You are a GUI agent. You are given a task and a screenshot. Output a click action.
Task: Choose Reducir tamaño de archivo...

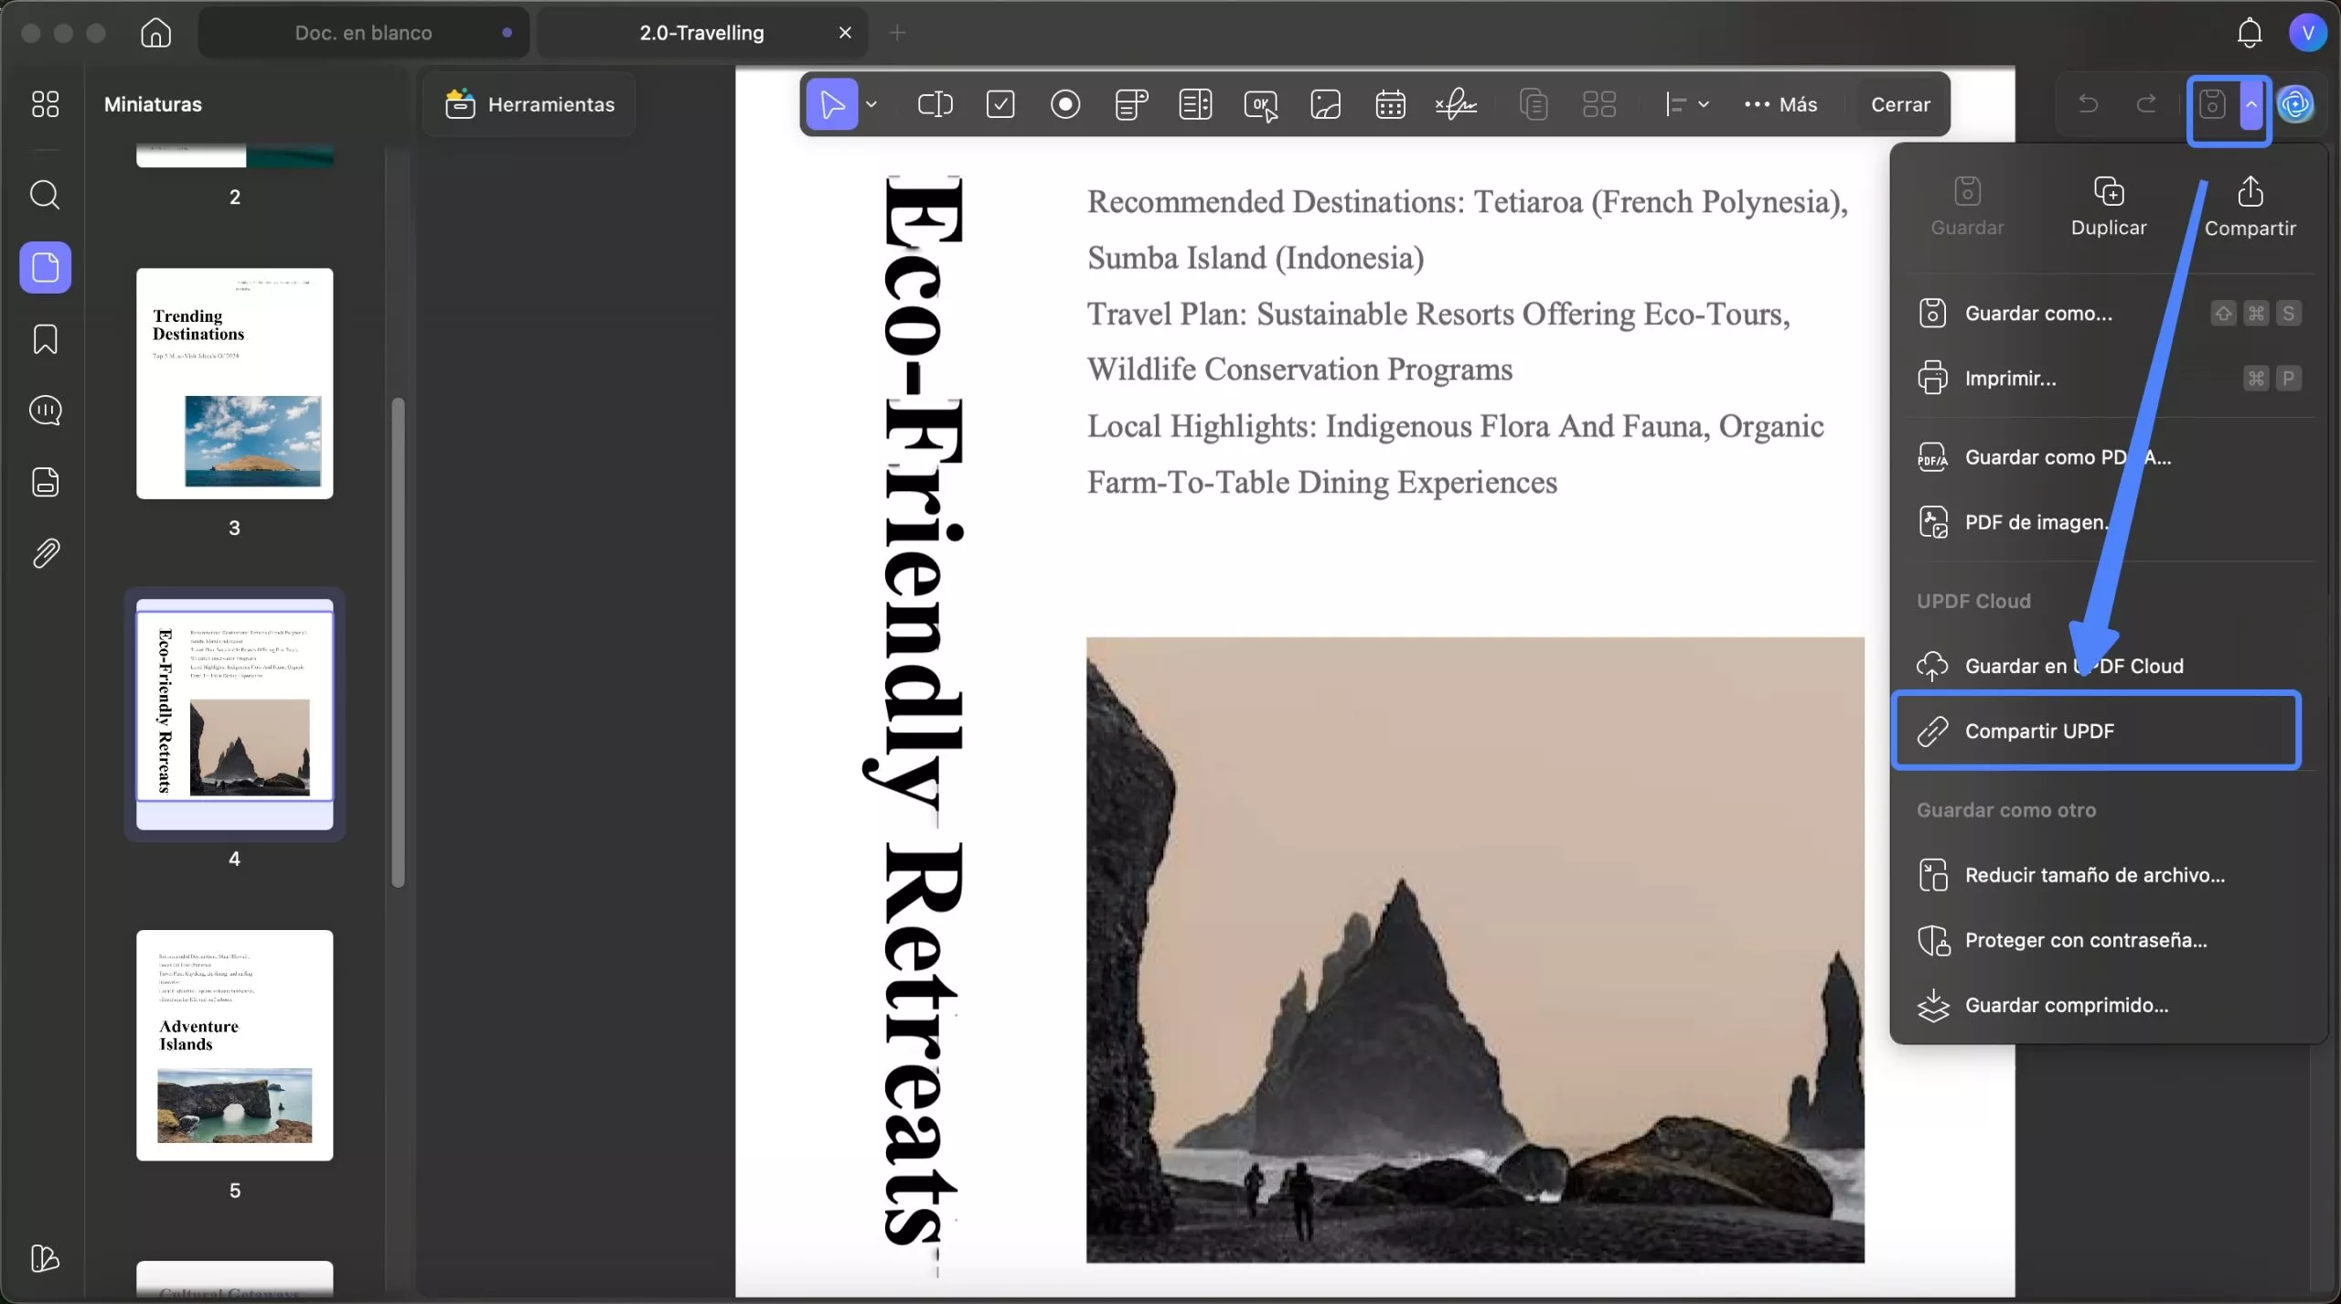point(2108,875)
